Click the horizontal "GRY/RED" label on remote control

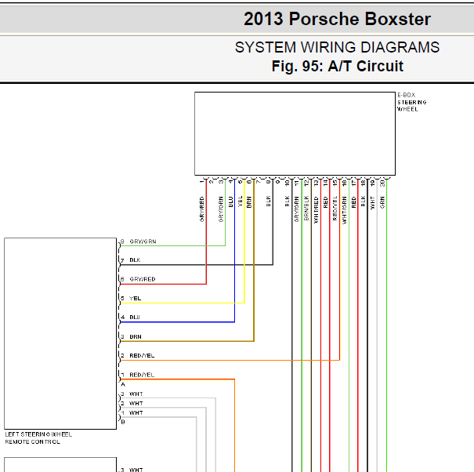click(x=143, y=279)
